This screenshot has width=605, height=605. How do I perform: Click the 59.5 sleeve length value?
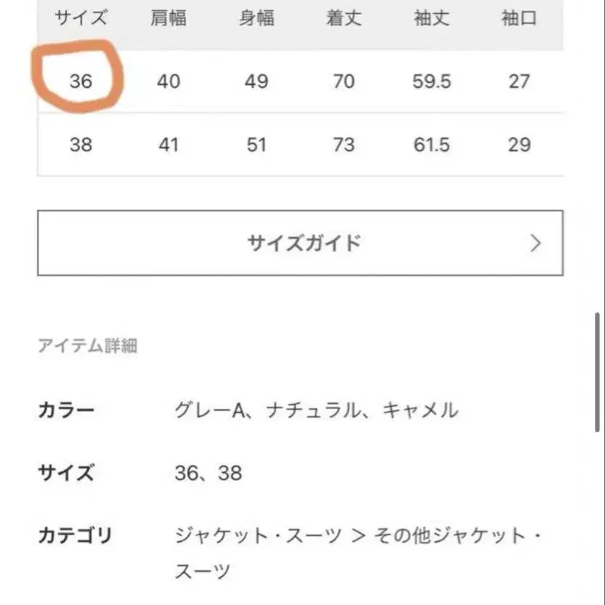pyautogui.click(x=431, y=81)
